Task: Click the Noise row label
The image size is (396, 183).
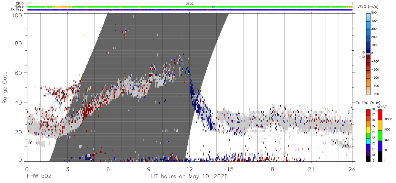Action: pos(19,7)
